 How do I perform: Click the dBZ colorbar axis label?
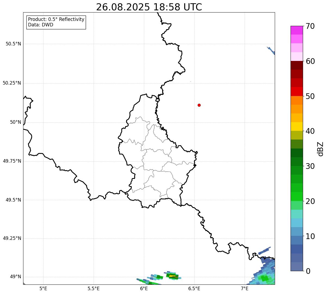(321, 149)
